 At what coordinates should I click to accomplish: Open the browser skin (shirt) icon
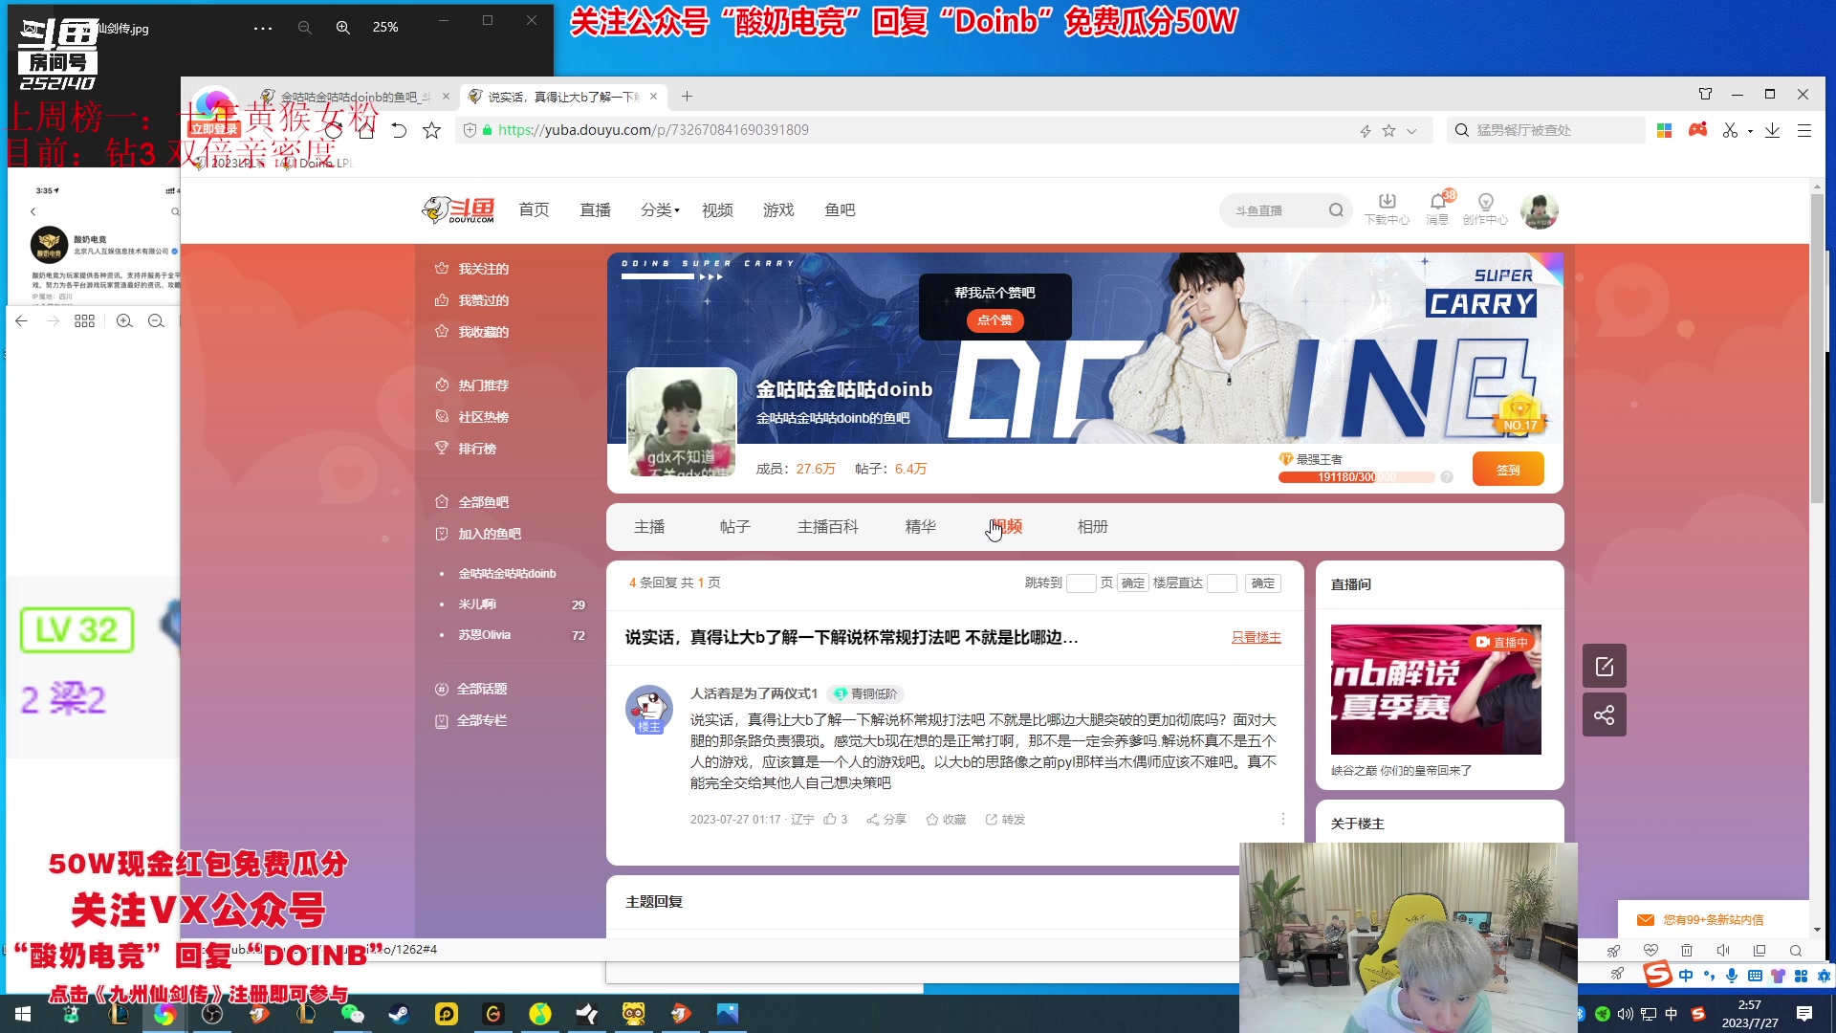pos(1705,94)
